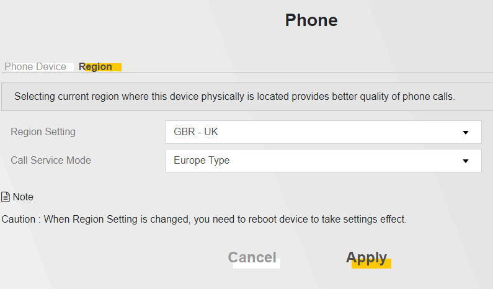
Task: Open the Region Setting combo box
Action: coord(324,132)
